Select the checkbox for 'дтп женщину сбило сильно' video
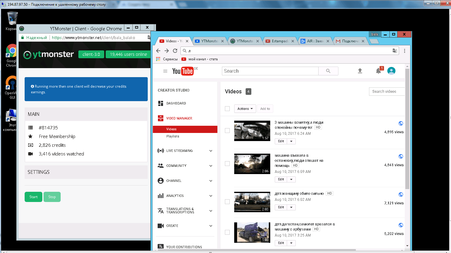 click(227, 202)
